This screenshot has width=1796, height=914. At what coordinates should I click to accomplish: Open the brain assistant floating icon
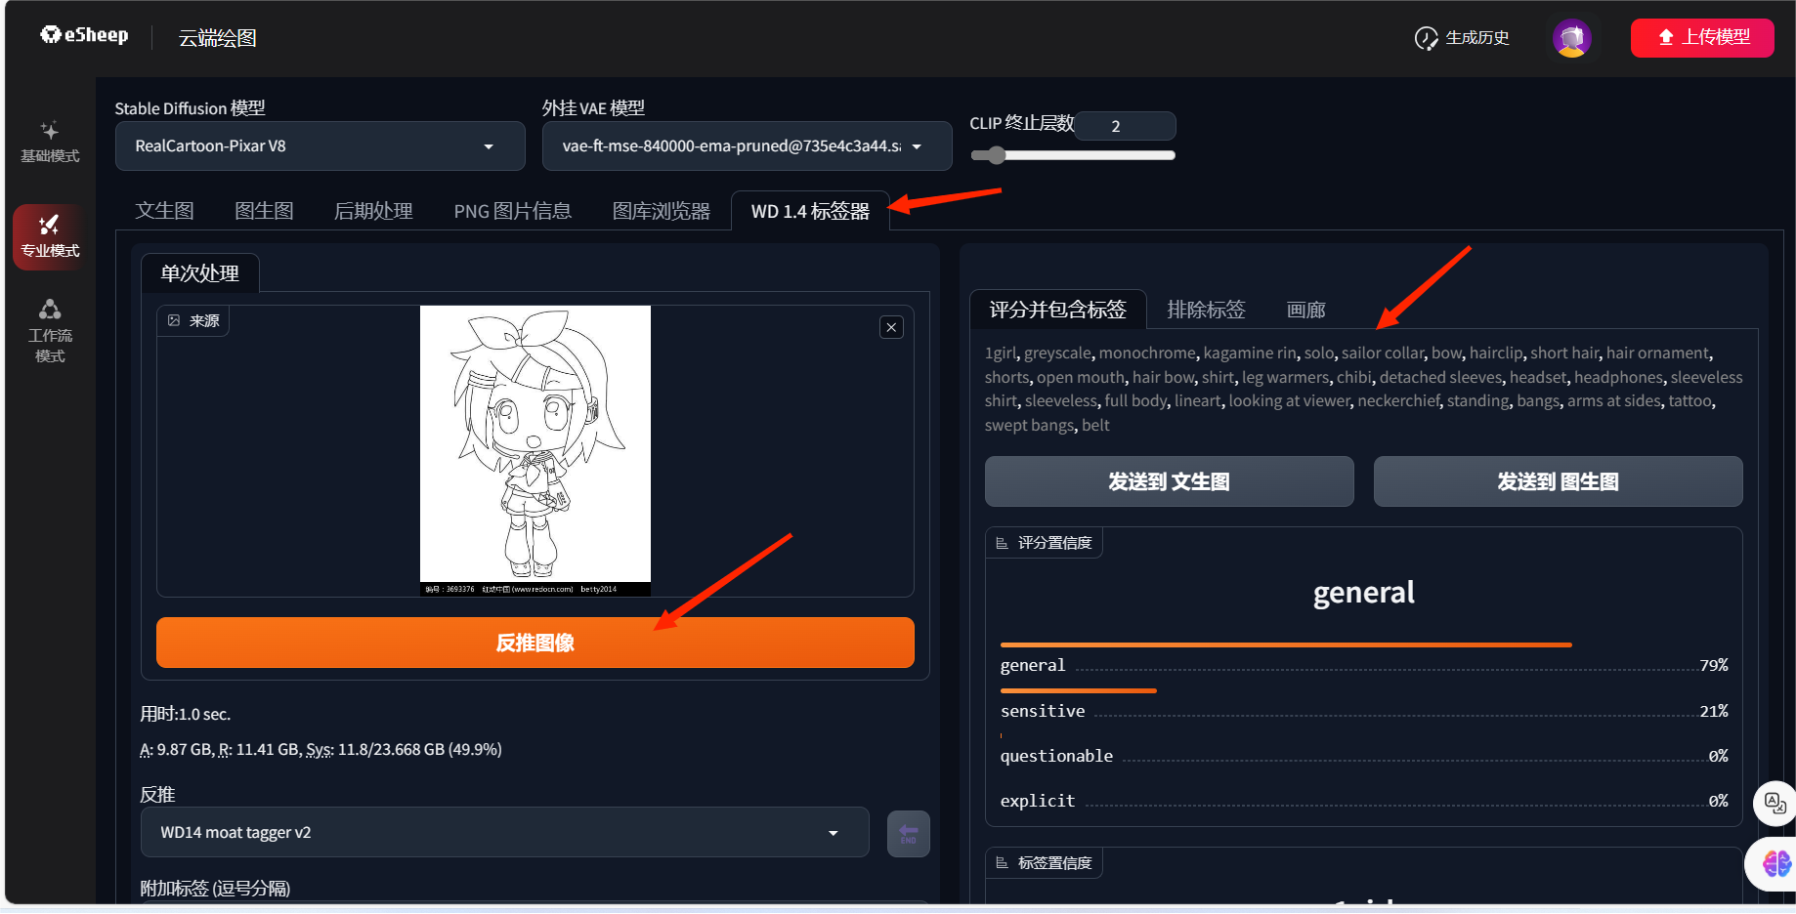pyautogui.click(x=1775, y=863)
